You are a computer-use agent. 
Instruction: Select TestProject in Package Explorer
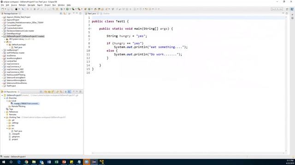(x=11, y=86)
